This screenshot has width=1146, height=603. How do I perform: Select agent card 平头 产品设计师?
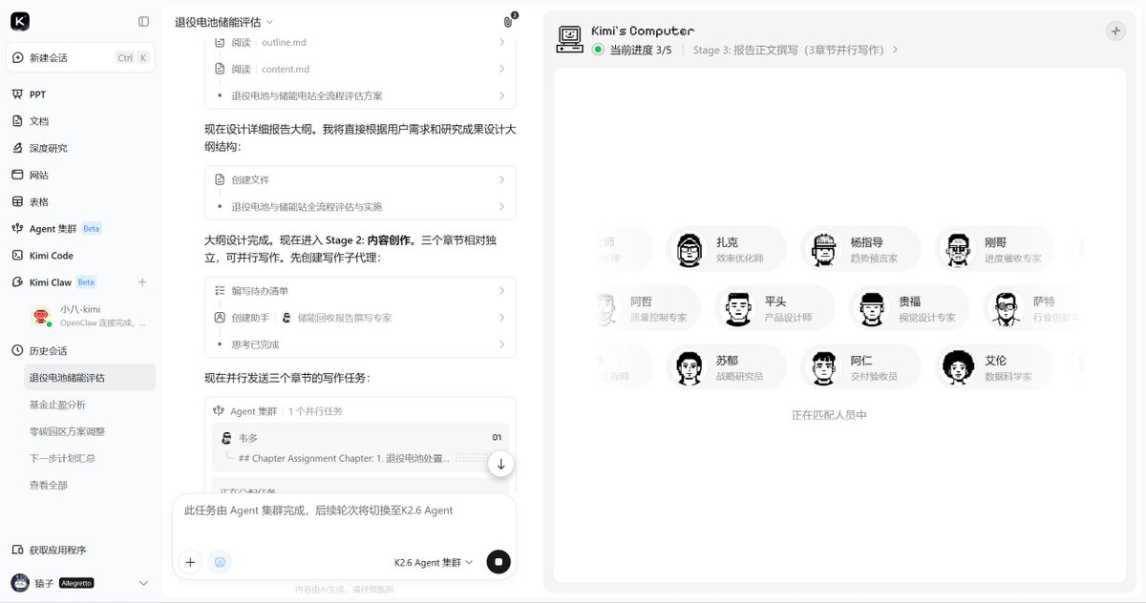click(775, 308)
